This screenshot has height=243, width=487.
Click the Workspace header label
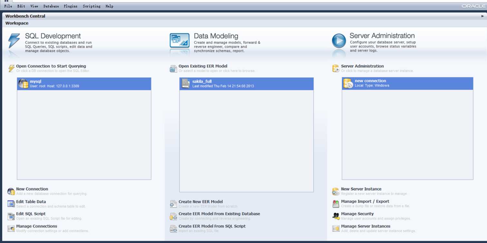point(17,23)
